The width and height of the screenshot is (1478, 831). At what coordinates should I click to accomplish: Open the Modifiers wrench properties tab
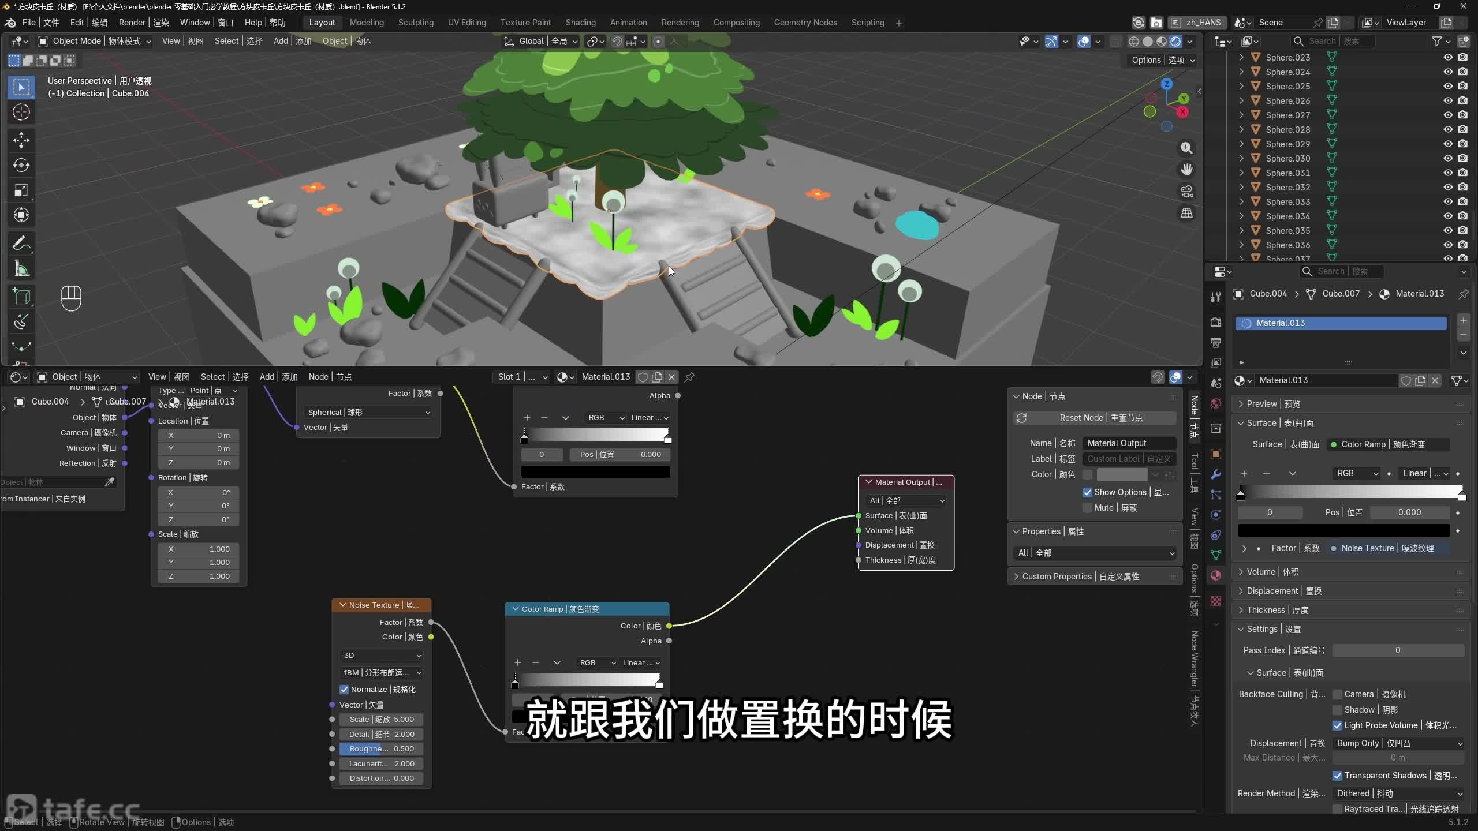point(1216,474)
